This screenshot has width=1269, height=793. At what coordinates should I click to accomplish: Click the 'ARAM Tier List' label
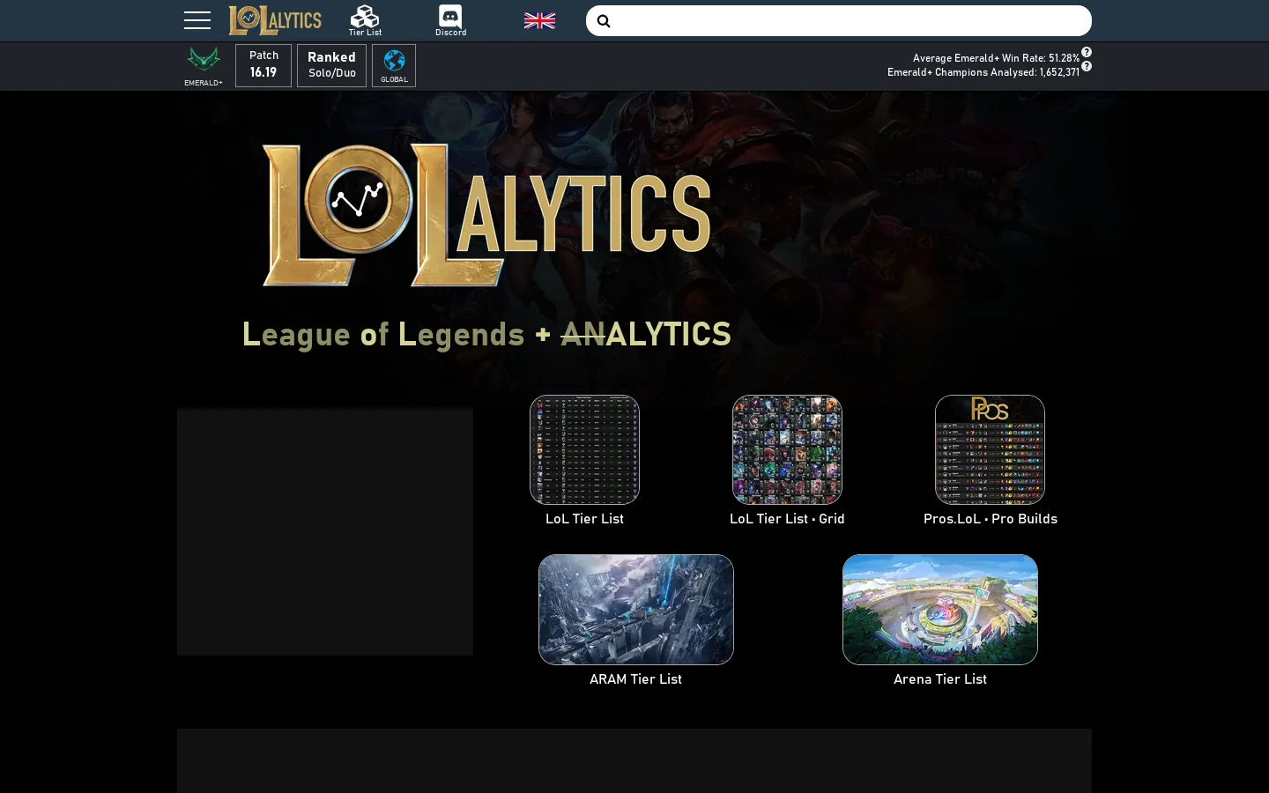tap(635, 678)
